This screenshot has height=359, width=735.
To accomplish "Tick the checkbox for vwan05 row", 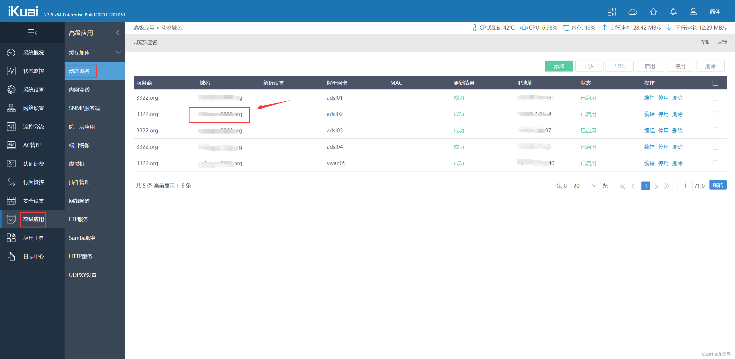I will coord(715,163).
